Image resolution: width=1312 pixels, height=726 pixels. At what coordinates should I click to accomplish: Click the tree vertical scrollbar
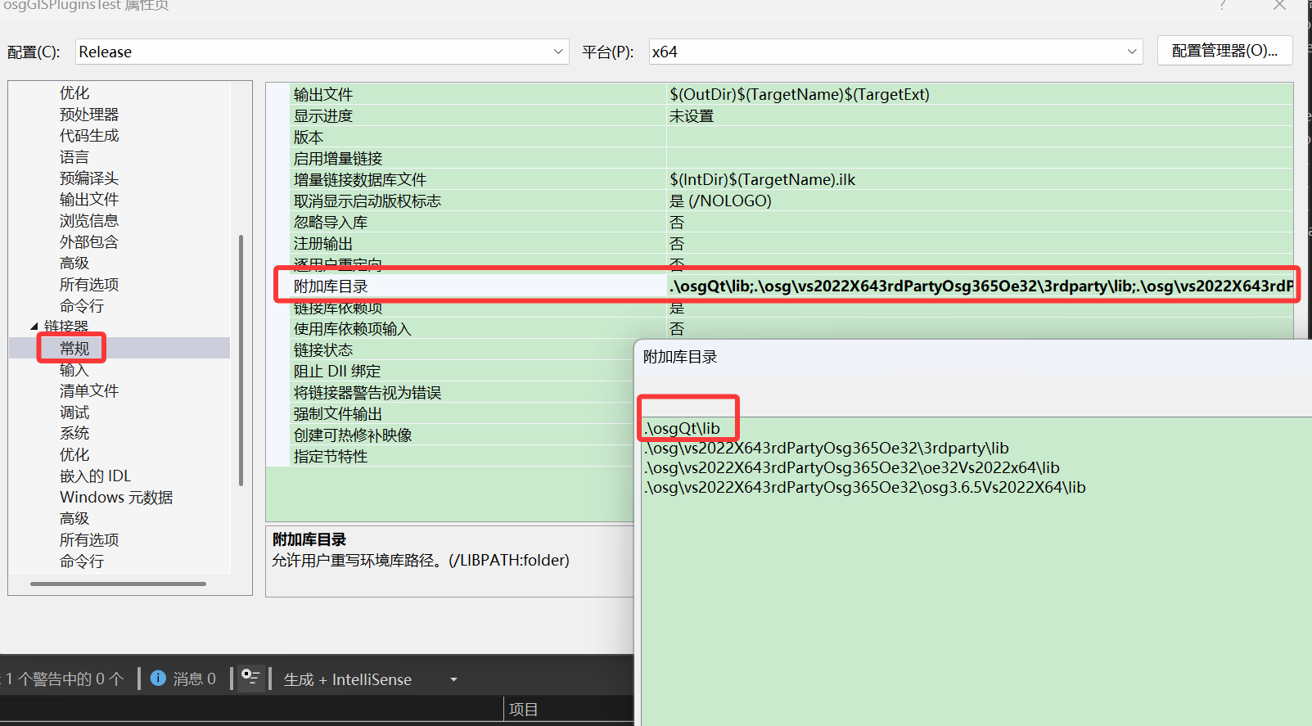click(x=241, y=360)
